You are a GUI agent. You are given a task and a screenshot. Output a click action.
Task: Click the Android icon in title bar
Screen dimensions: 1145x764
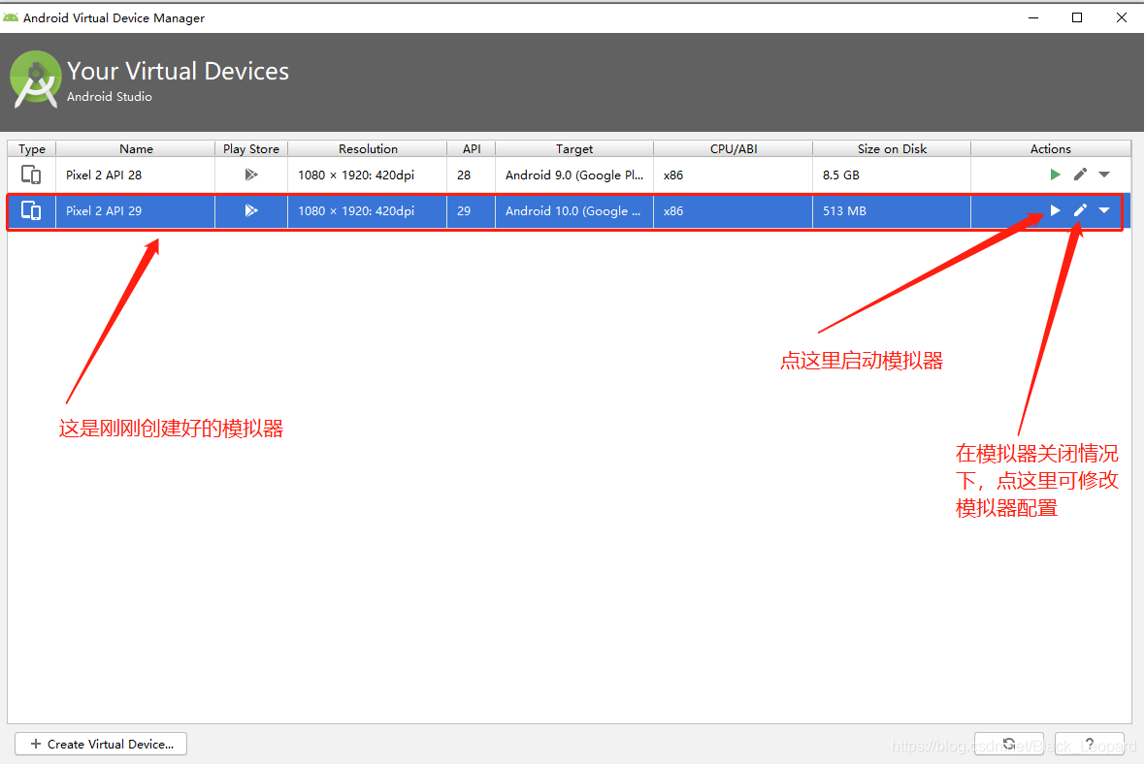[11, 17]
